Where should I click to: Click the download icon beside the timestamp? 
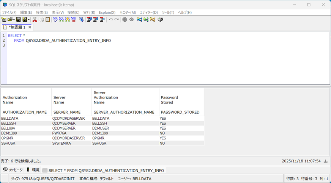(x=325, y=161)
